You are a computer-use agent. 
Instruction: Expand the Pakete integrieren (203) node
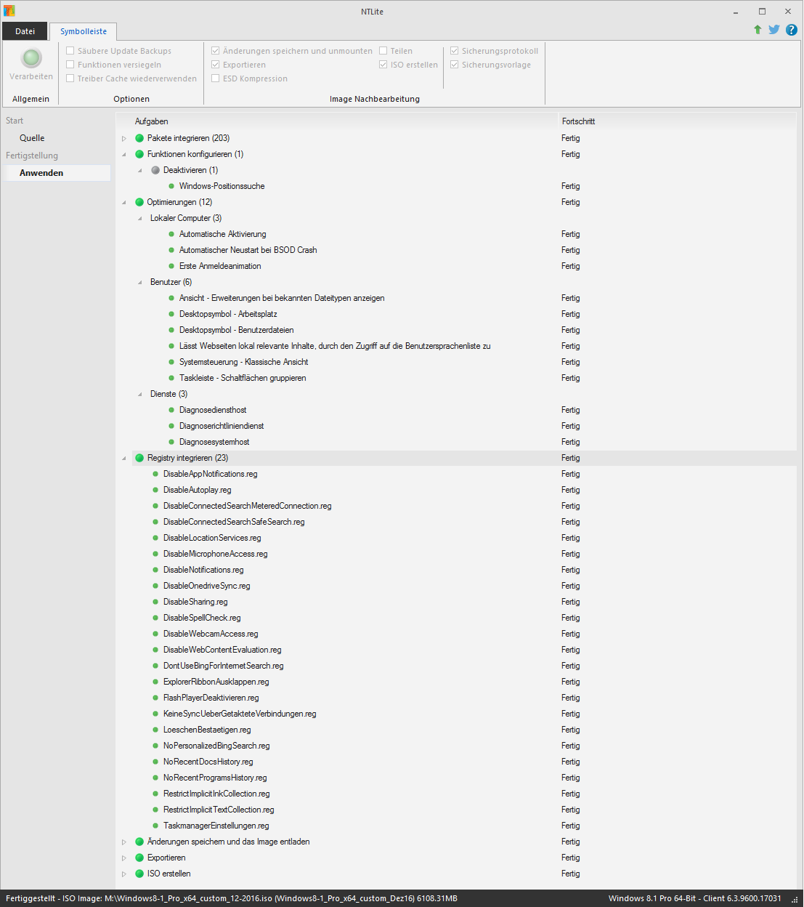(124, 138)
